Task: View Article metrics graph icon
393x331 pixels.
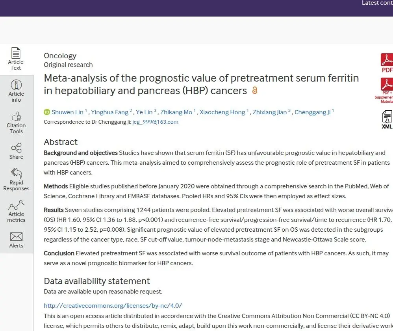Action: (16, 205)
